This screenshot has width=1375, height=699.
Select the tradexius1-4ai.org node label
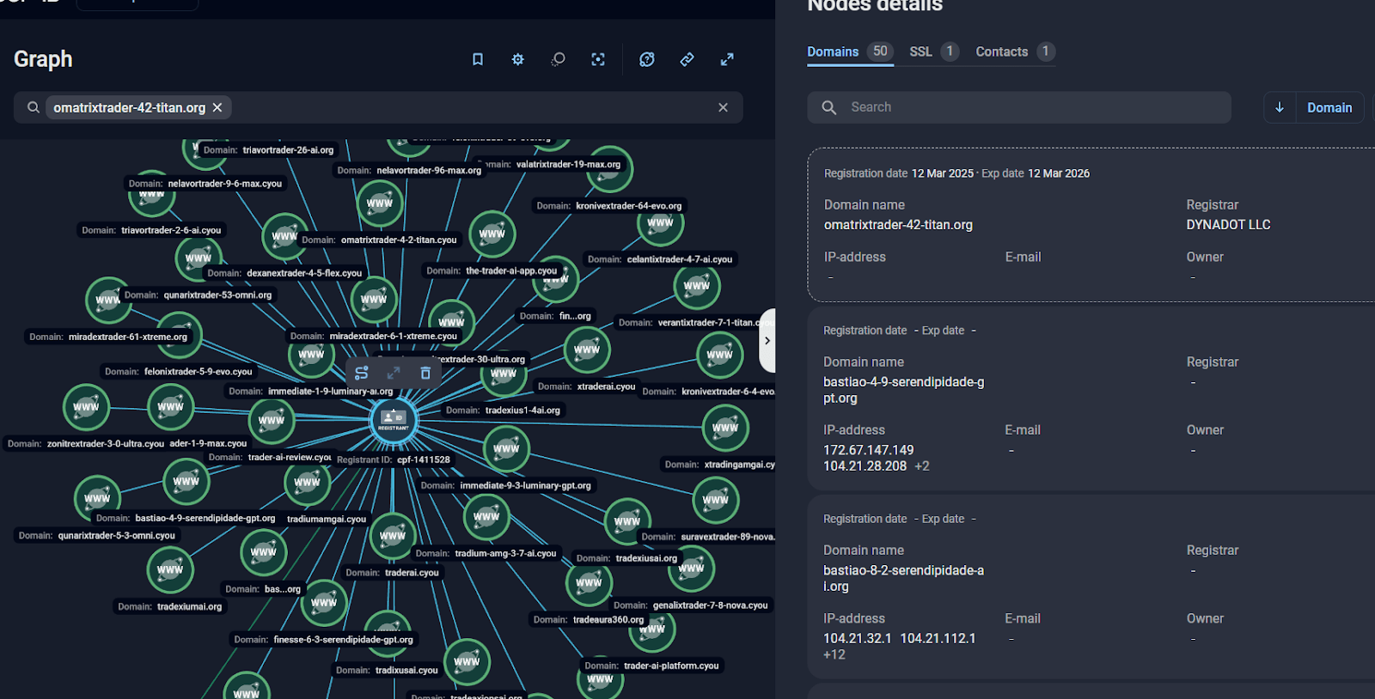[503, 410]
